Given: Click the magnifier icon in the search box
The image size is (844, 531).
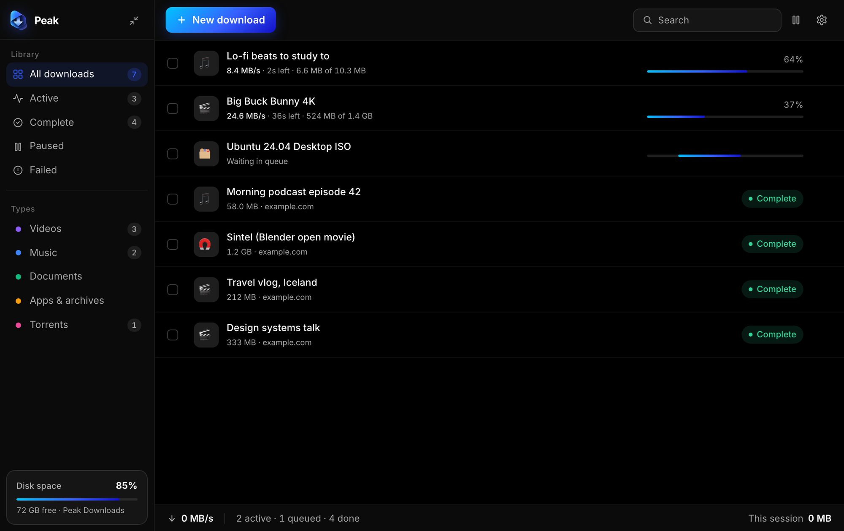Looking at the screenshot, I should click(x=647, y=20).
